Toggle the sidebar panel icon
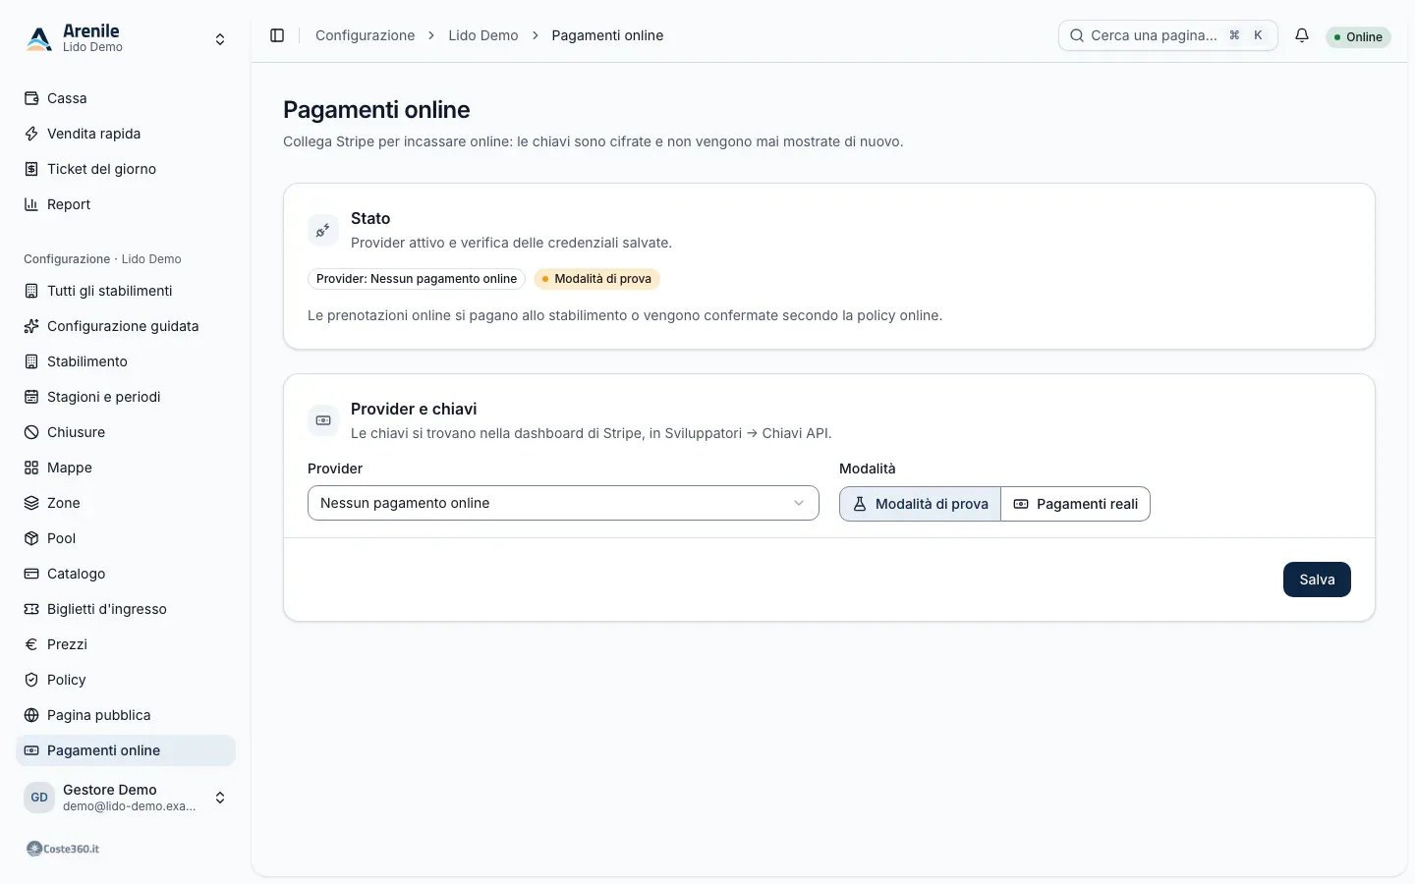Screen dimensions: 1415x884 coord(277,35)
